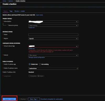Open the Region dropdown showing East US
105x101 pixels.
tap(53, 39)
